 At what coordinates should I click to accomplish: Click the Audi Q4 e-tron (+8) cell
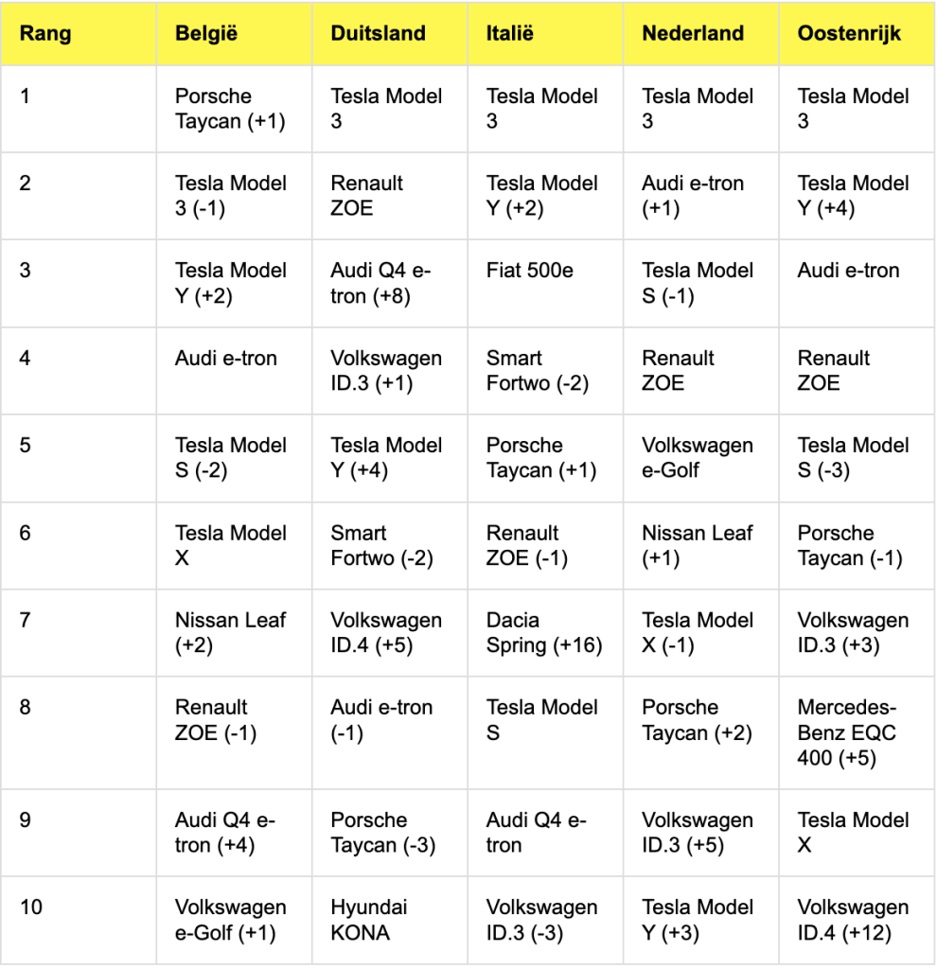(x=380, y=283)
